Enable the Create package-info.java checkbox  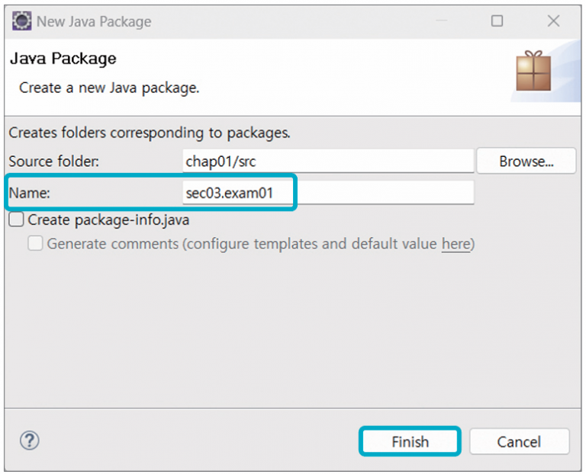[16, 220]
